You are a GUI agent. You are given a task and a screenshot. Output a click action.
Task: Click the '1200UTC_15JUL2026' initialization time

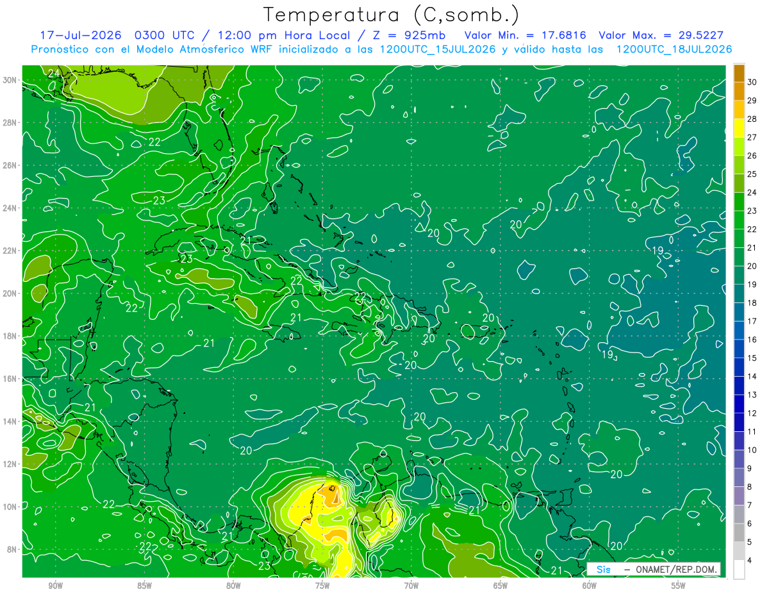[x=438, y=49]
